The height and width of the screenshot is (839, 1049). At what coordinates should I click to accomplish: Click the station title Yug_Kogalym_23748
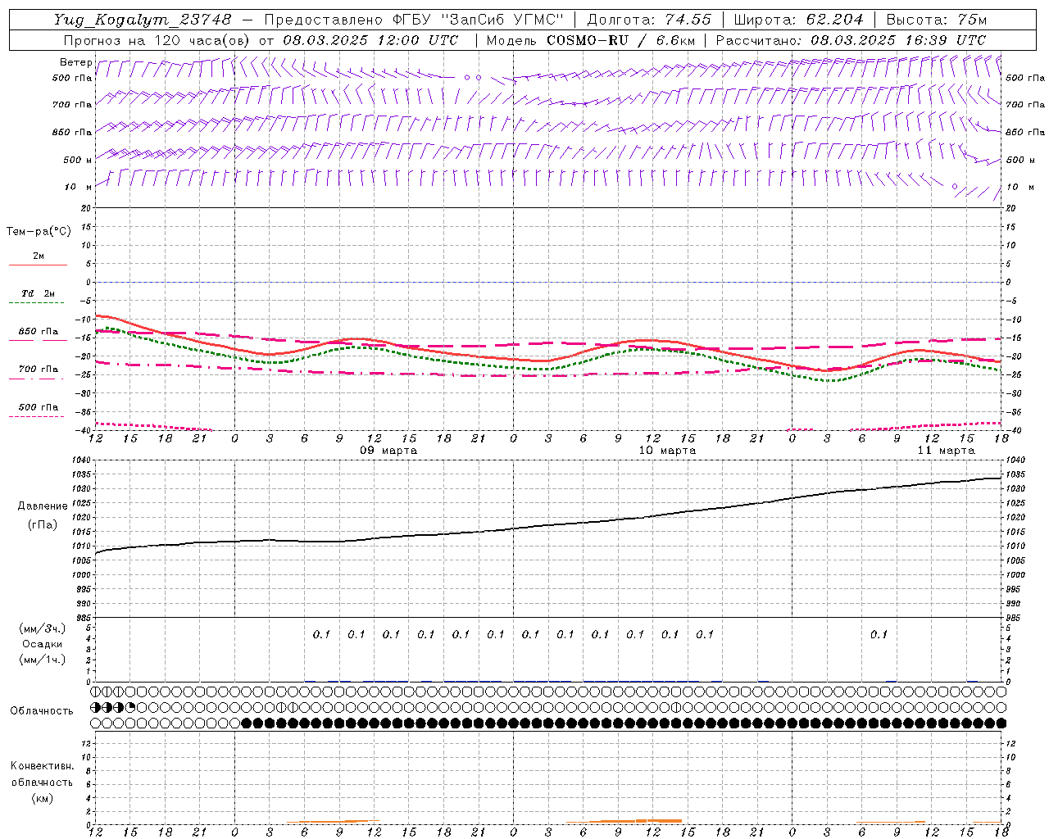click(143, 20)
